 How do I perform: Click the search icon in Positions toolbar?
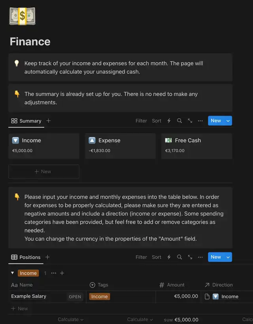coord(179,257)
